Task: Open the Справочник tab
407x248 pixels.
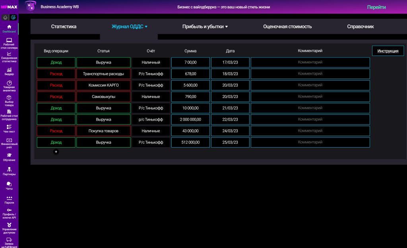Action: (360, 27)
